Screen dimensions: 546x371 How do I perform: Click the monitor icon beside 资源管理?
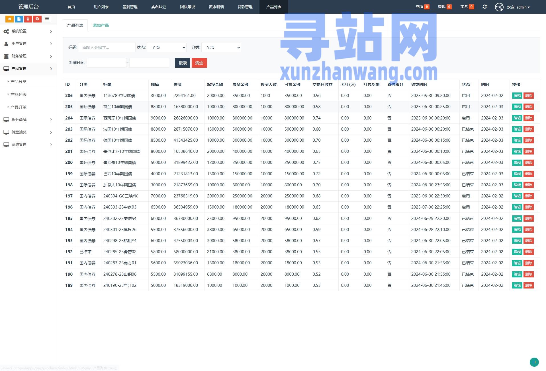[x=6, y=145]
